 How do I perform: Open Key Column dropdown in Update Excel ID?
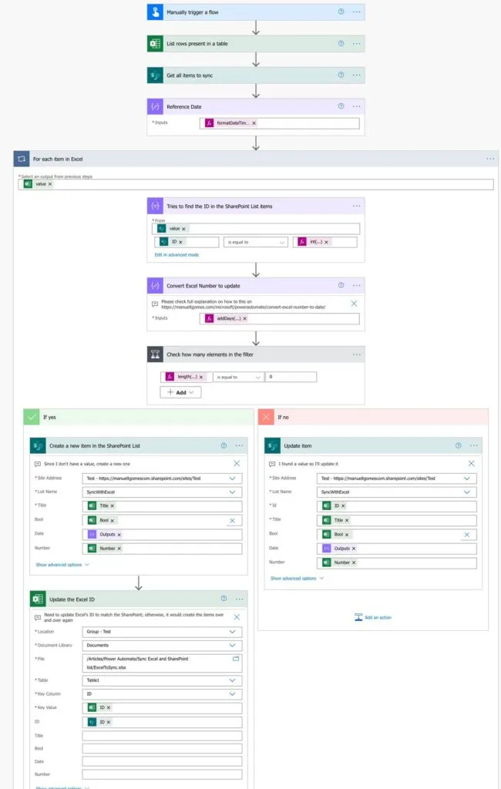[233, 694]
